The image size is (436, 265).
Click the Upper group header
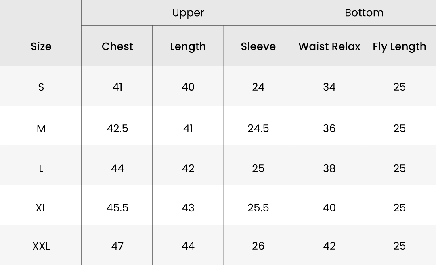[188, 13]
